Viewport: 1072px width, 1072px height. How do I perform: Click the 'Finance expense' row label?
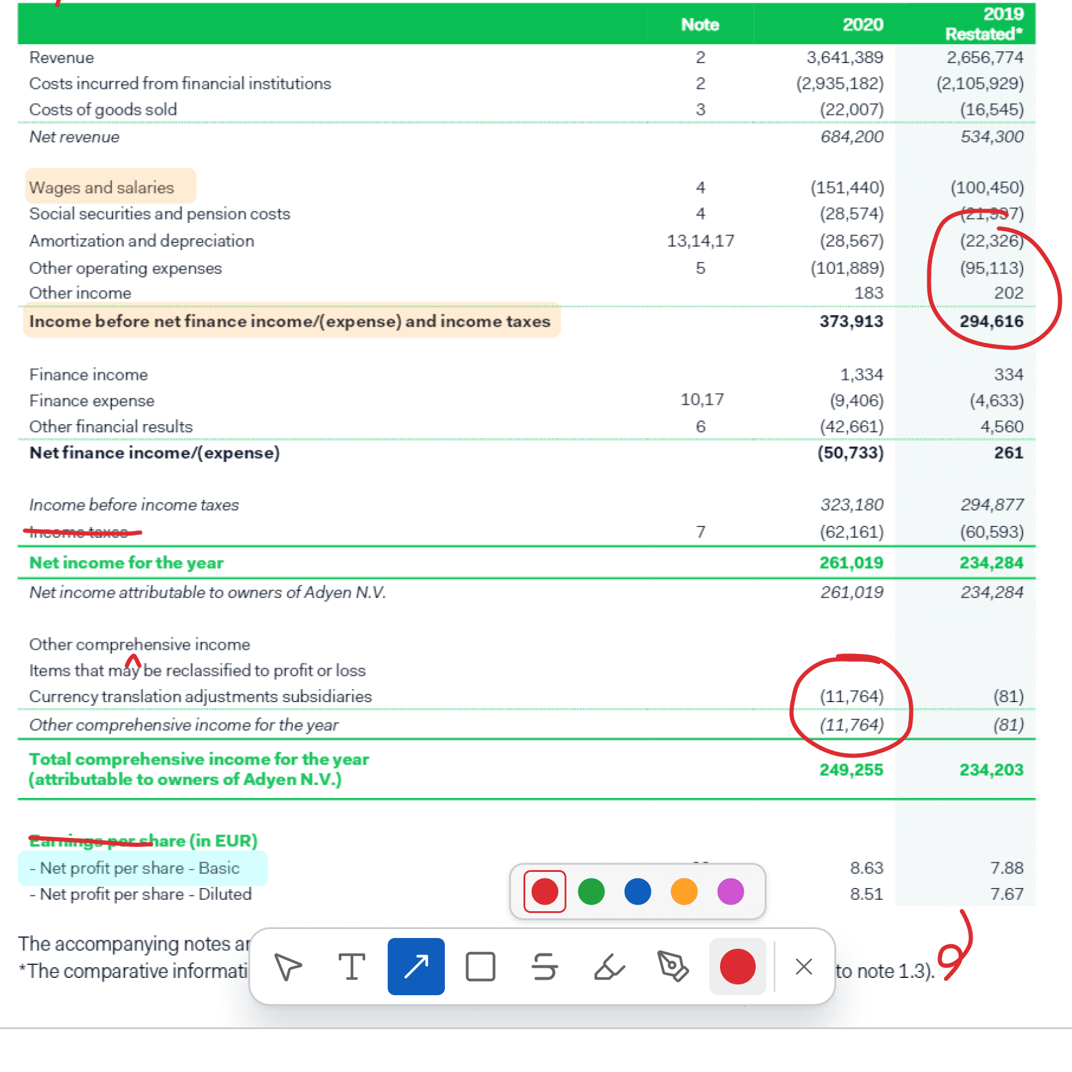(x=92, y=401)
